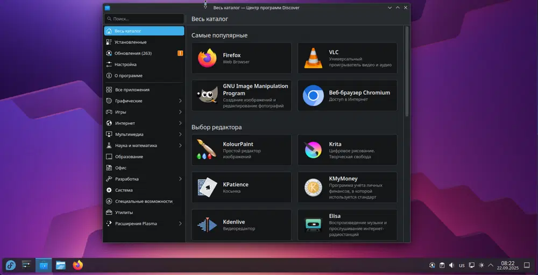Open the Fedora application launcher

[11, 265]
